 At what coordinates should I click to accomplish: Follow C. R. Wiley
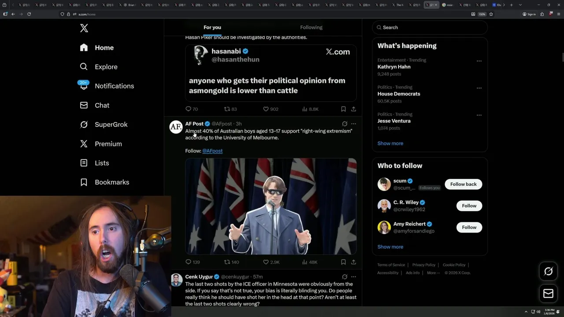(469, 206)
